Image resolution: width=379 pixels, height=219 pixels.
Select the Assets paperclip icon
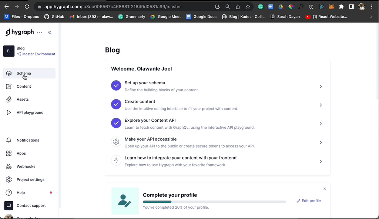[x=9, y=100]
